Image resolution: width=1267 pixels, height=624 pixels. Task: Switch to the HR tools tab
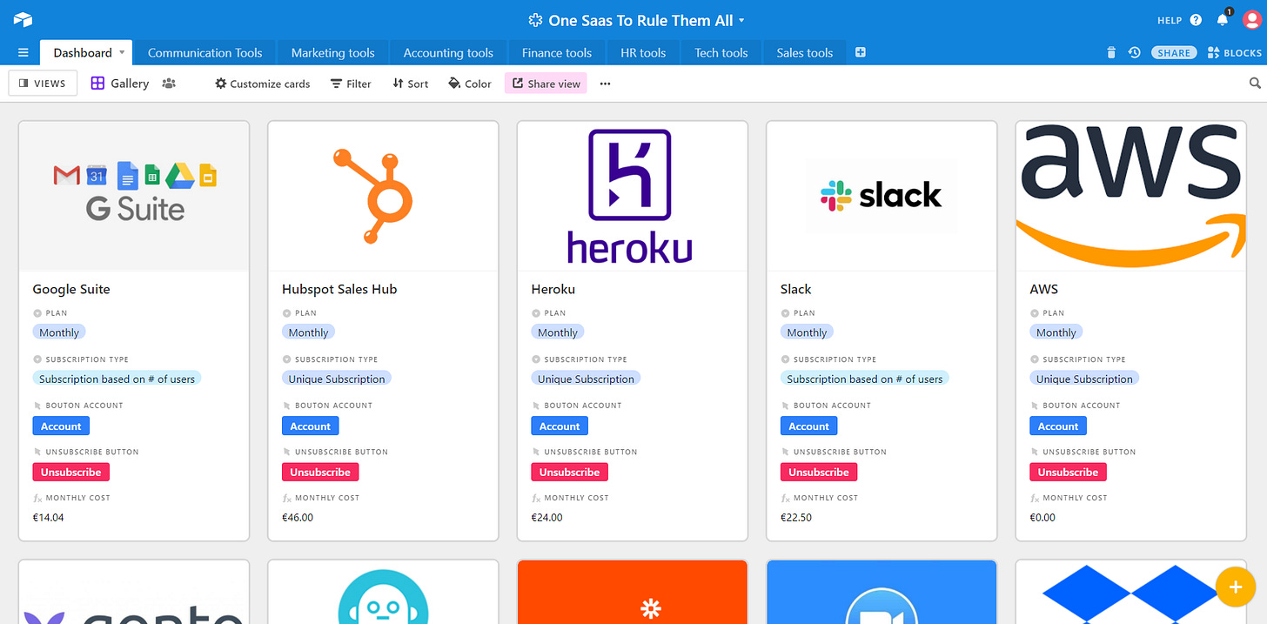(x=643, y=53)
